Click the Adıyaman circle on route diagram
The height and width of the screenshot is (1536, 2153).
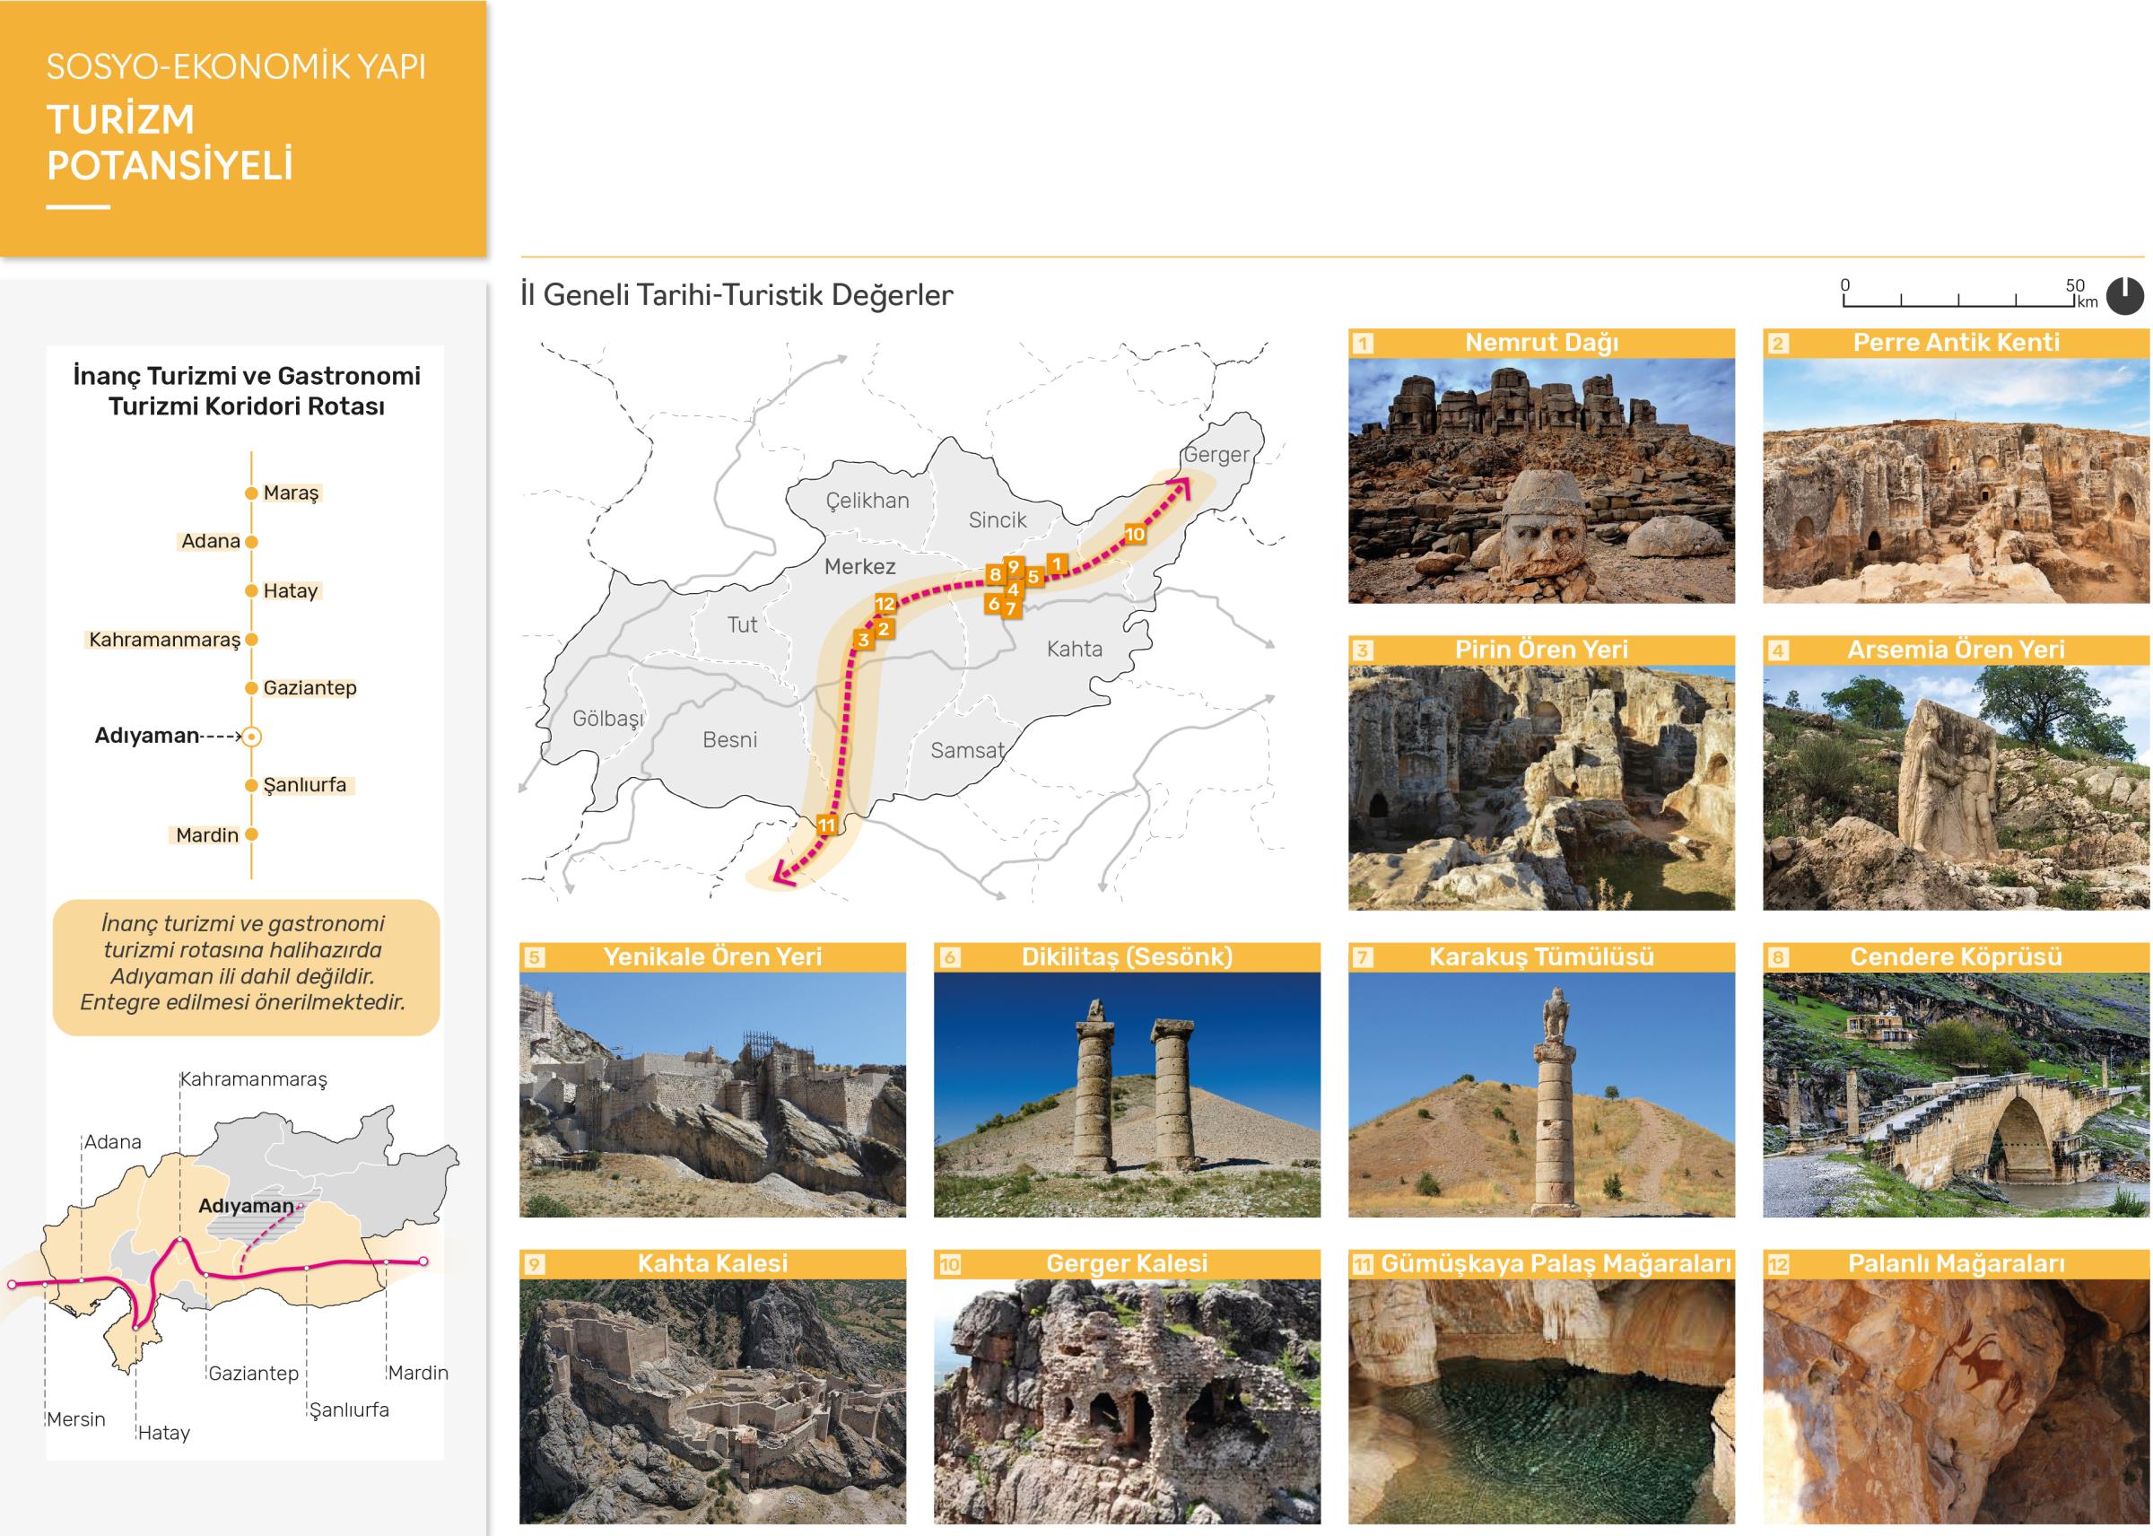click(251, 736)
